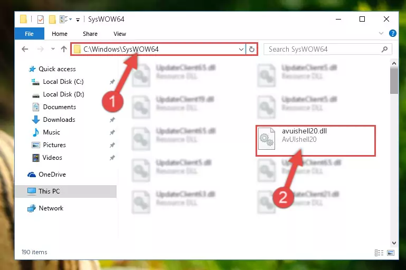Click the pin icon beside Pictures
This screenshot has width=406, height=270.
pyautogui.click(x=112, y=146)
